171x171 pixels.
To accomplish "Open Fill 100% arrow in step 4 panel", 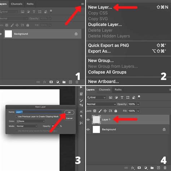I will [138, 111].
